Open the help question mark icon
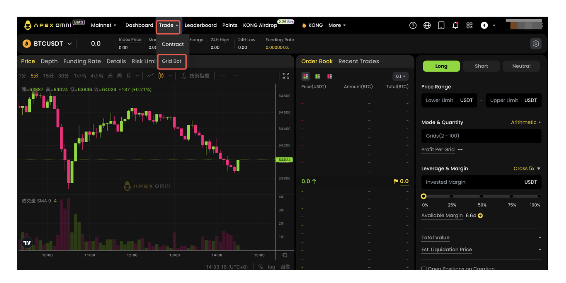 413,25
